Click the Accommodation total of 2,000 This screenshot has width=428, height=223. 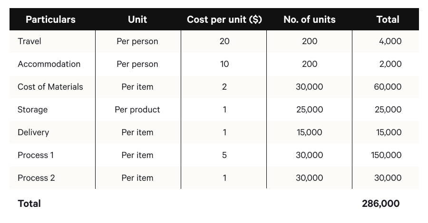(x=390, y=64)
